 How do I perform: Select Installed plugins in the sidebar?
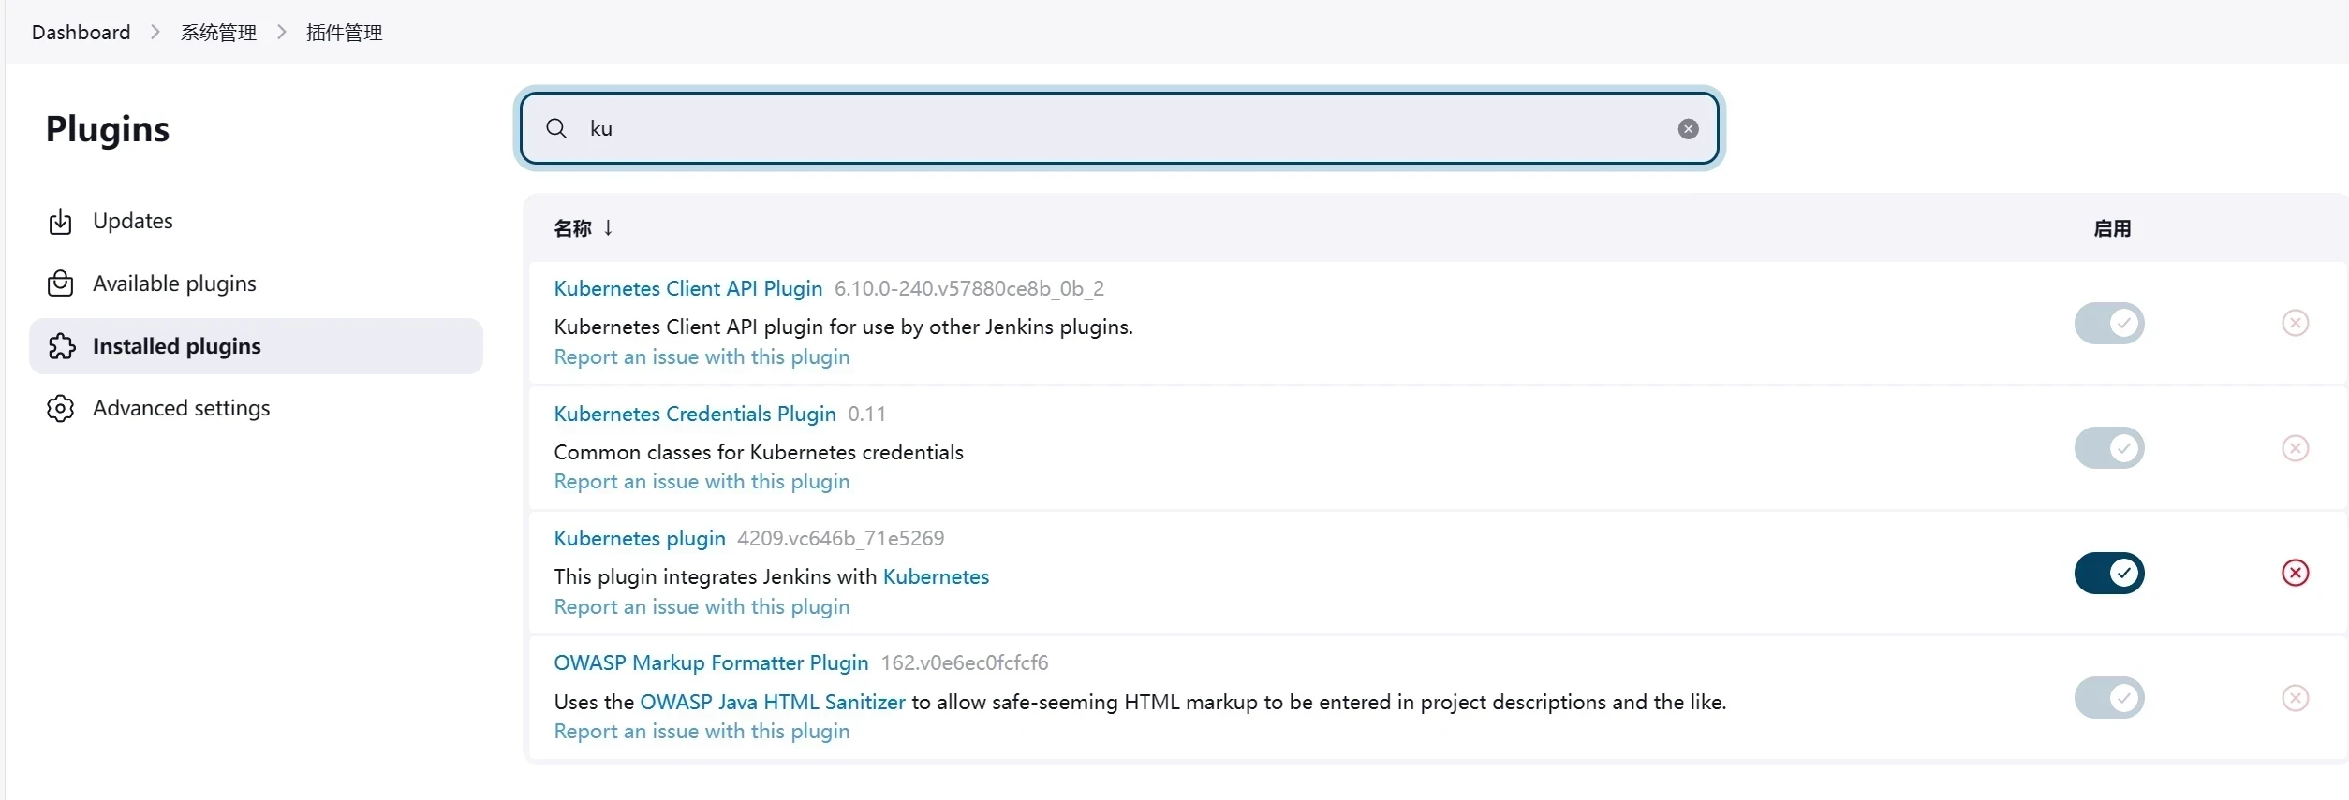click(x=176, y=346)
